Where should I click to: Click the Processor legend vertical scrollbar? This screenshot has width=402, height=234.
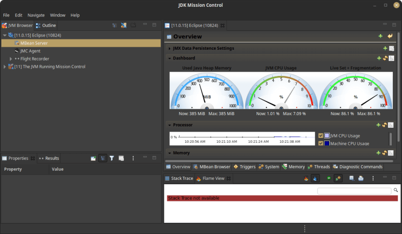[391, 139]
